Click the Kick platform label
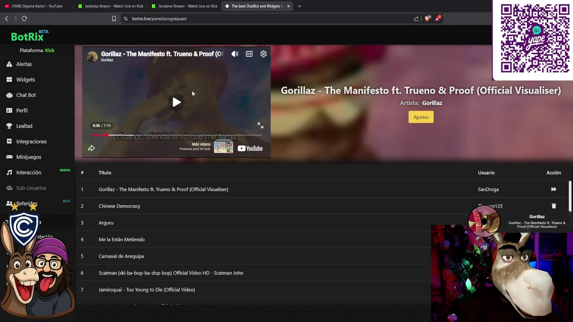This screenshot has width=573, height=322. [x=50, y=51]
